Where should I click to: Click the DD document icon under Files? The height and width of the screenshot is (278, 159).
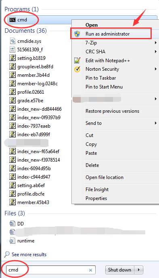pos(13,223)
